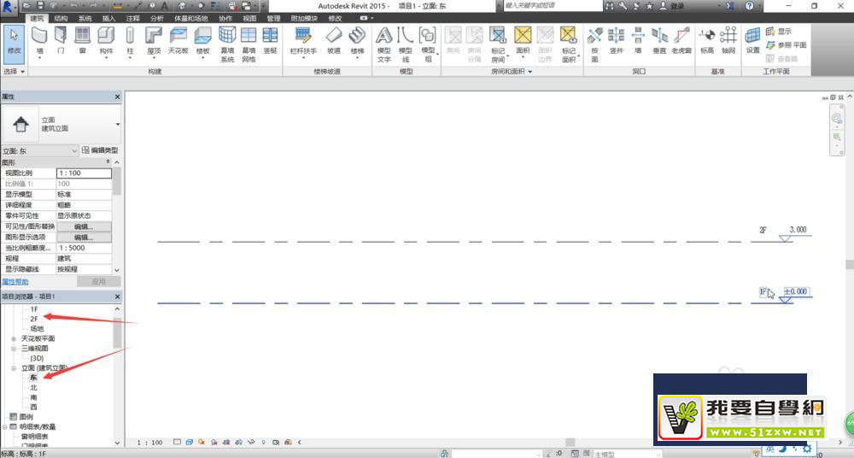This screenshot has height=458, width=854.
Task: Collapse the 三维视图 tree node
Action: (x=14, y=349)
